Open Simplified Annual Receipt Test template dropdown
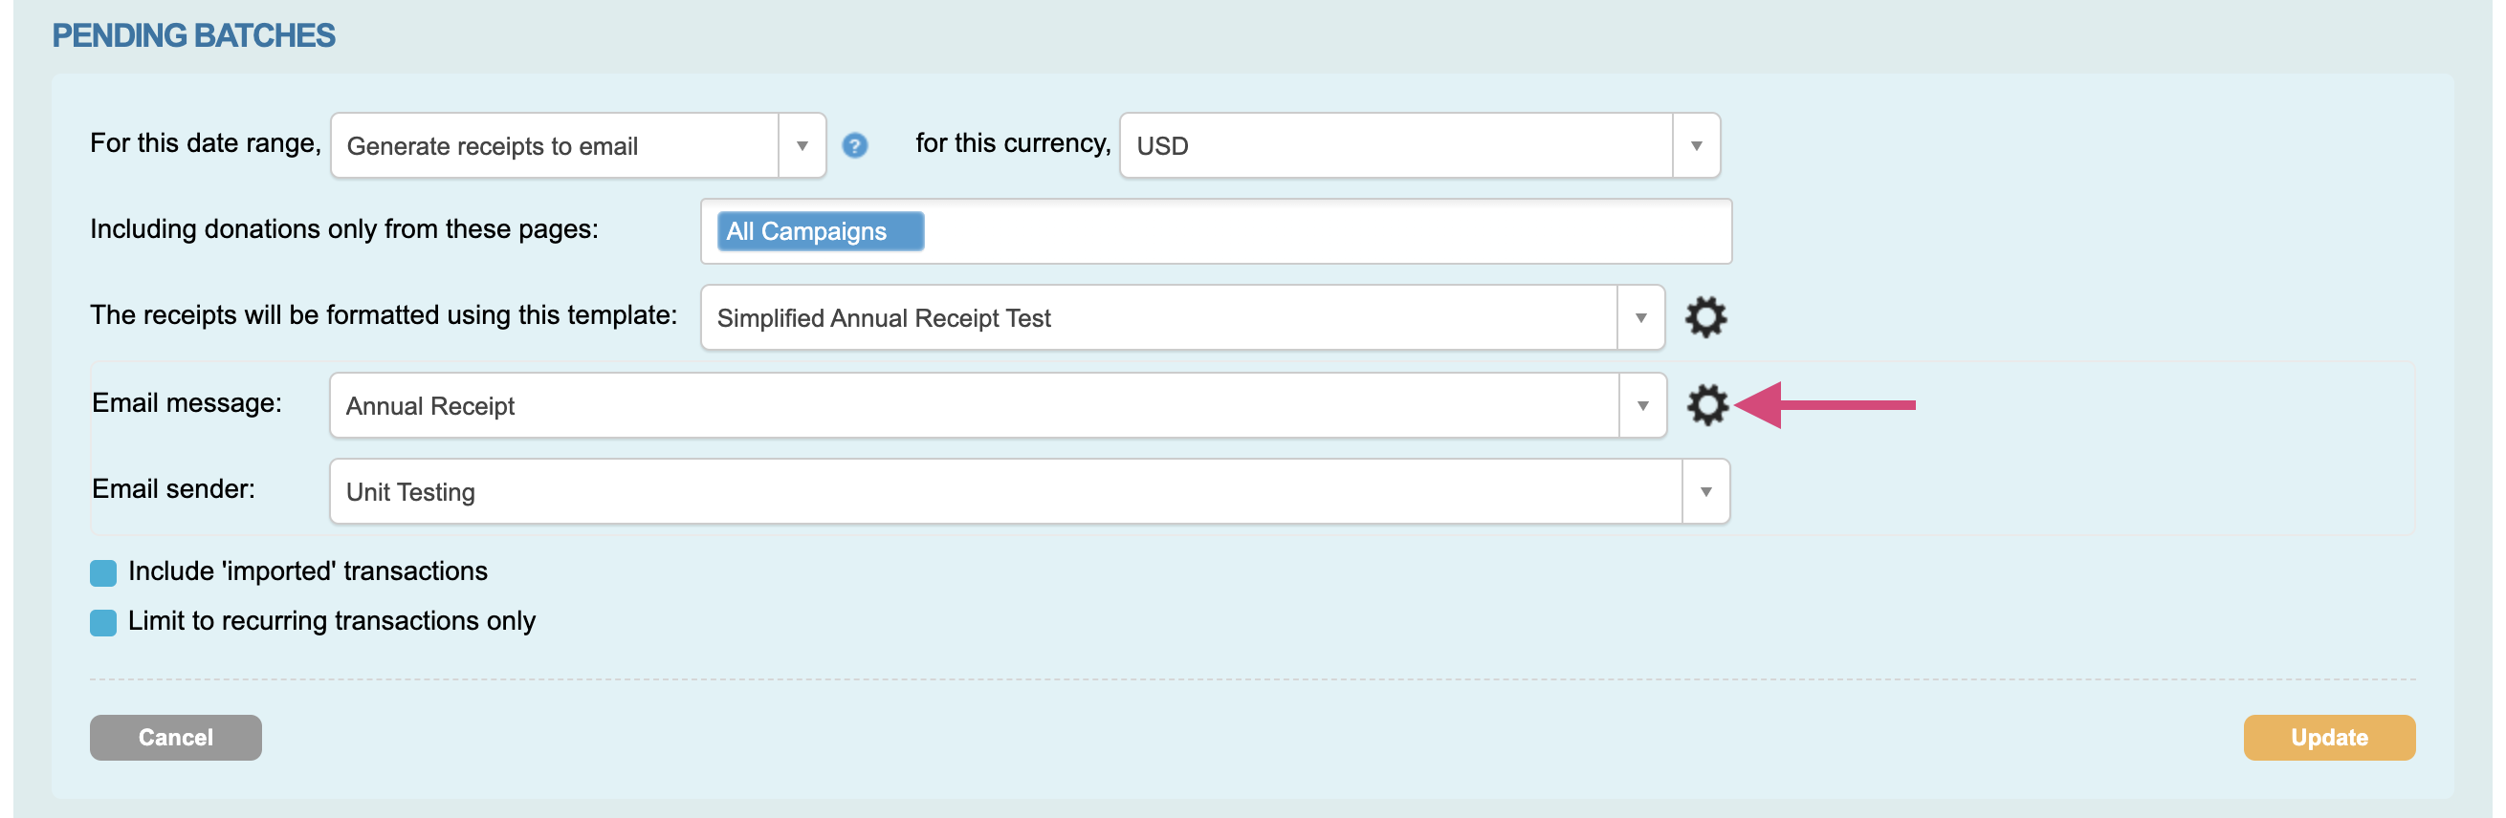Viewport: 2506px width, 818px height. [1157, 317]
